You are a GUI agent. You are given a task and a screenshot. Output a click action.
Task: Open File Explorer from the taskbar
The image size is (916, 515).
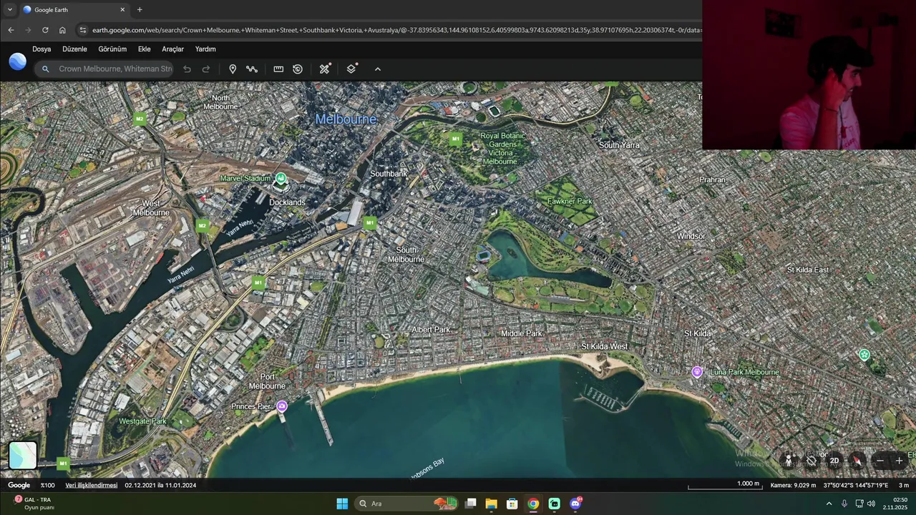491,504
